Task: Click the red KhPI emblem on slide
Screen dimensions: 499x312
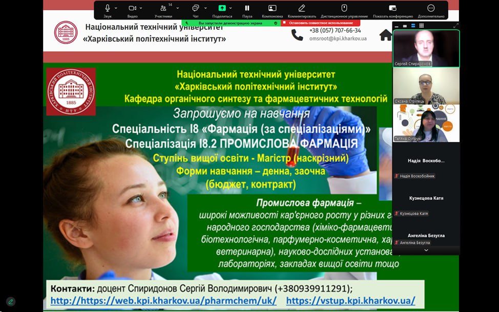Action: click(x=71, y=92)
